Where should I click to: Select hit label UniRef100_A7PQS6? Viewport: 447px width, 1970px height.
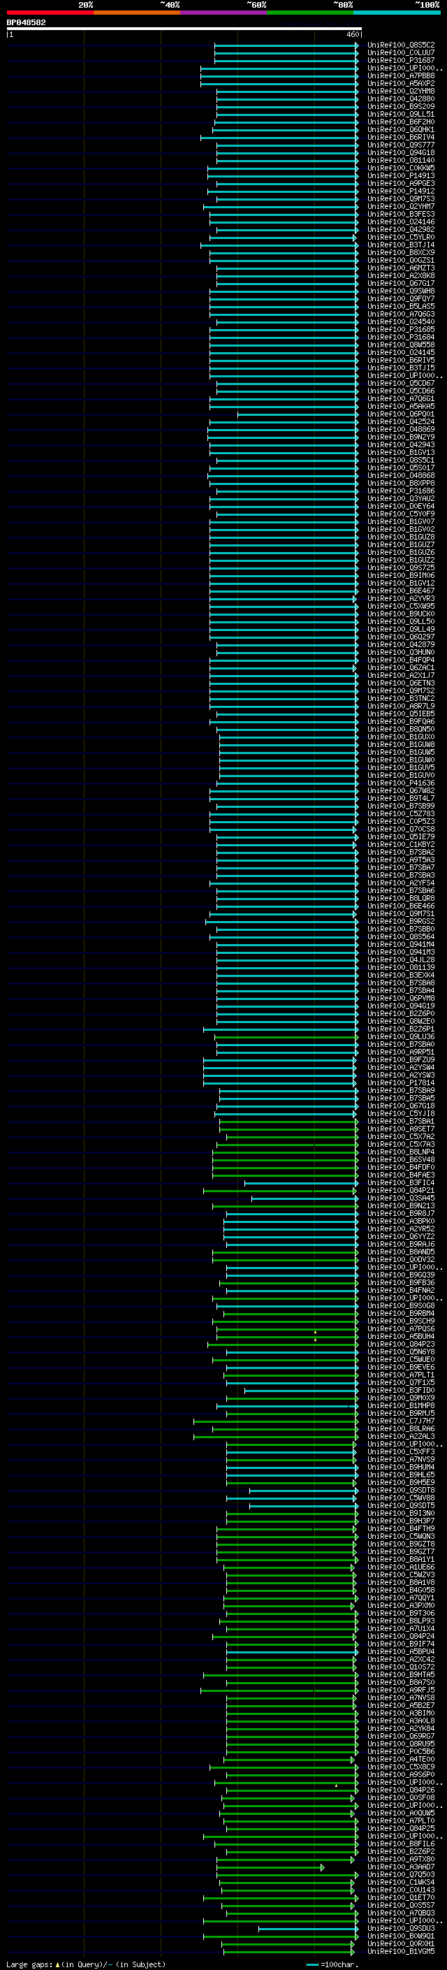click(x=401, y=1329)
